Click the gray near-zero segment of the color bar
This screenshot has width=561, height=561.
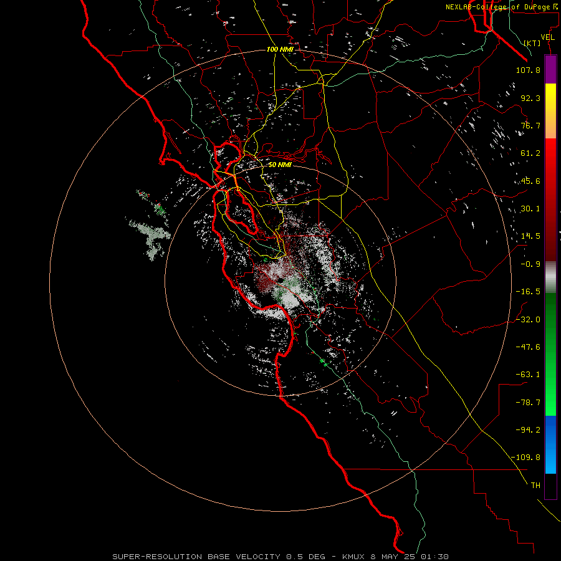pyautogui.click(x=550, y=277)
